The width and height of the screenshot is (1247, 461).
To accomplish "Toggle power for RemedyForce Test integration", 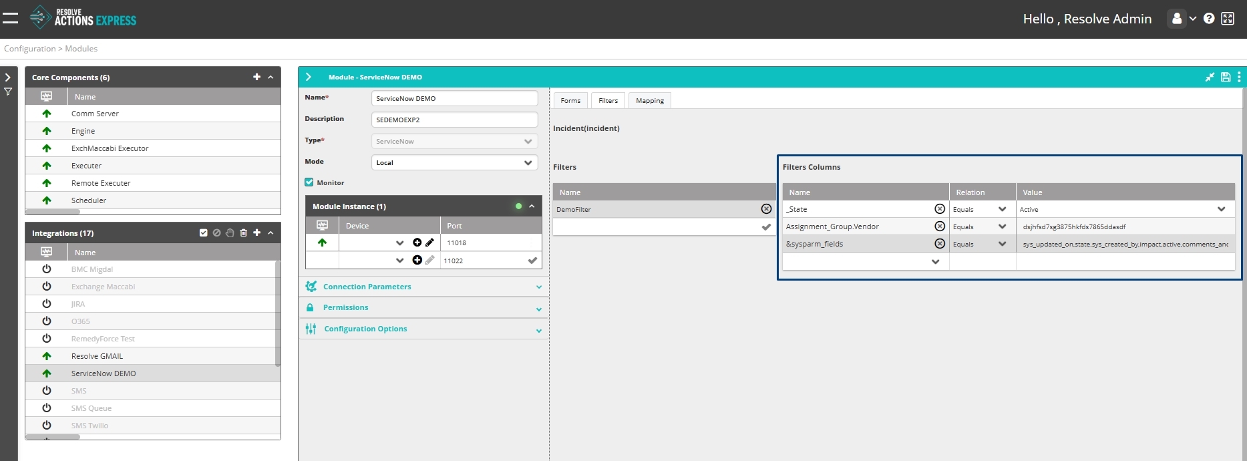I will 47,339.
